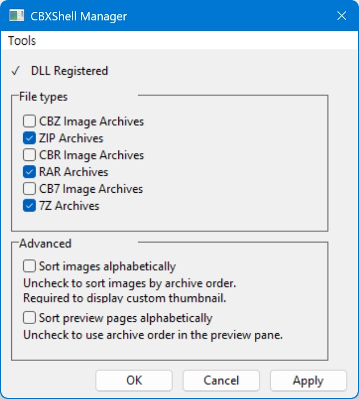Disable the RAR Archives checkbox

[x=29, y=172]
